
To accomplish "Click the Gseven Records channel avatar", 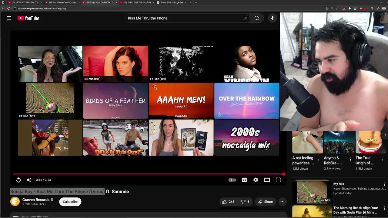I will (x=15, y=202).
